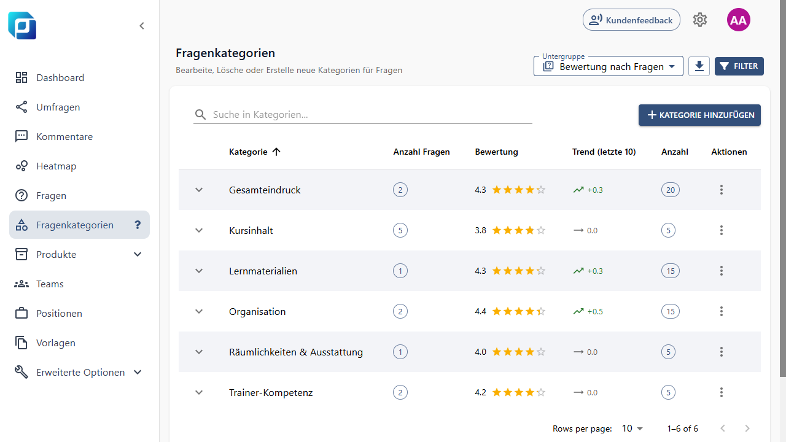Viewport: 786px width, 442px height.
Task: Click Anzahl badge 20 for Gesamteindruck
Action: 671,190
